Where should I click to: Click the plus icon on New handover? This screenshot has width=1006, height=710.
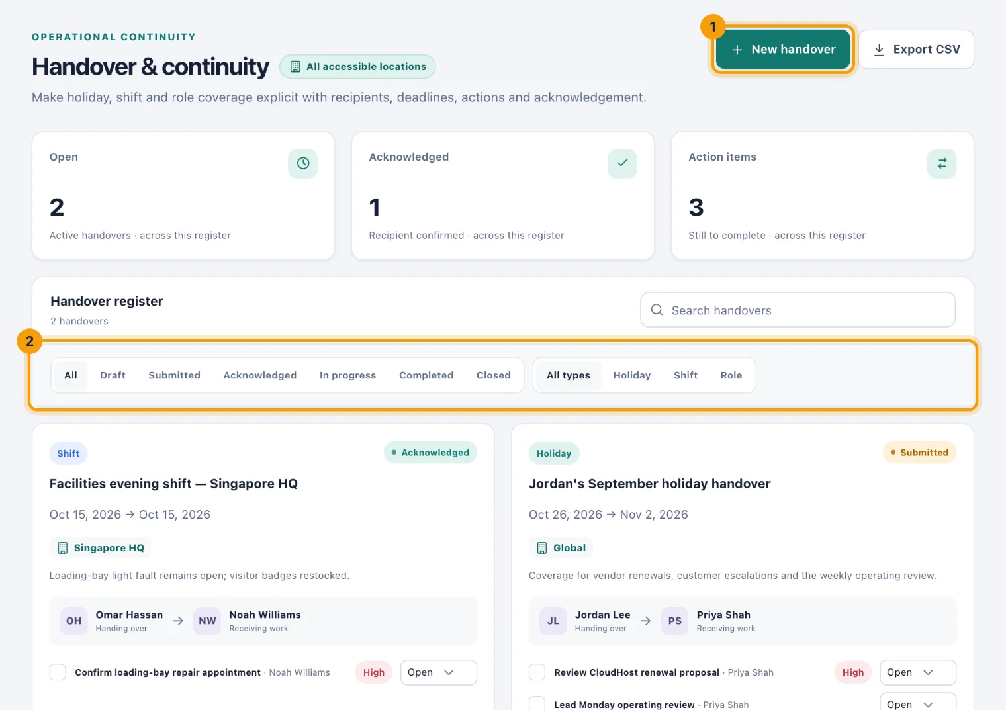point(737,50)
